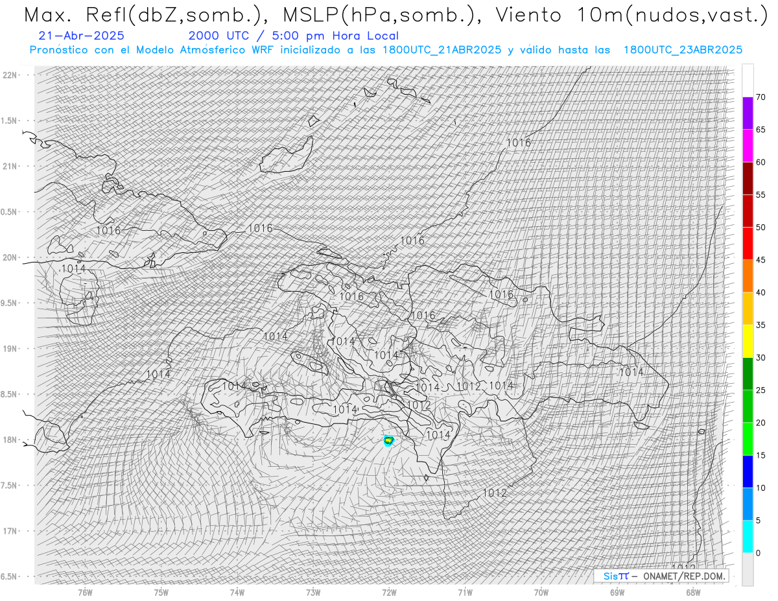Click the '19N' latitude label

[10, 349]
